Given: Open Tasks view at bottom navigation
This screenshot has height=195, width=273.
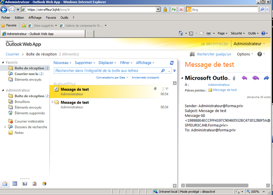Looking at the screenshot, I should (x=34, y=184).
